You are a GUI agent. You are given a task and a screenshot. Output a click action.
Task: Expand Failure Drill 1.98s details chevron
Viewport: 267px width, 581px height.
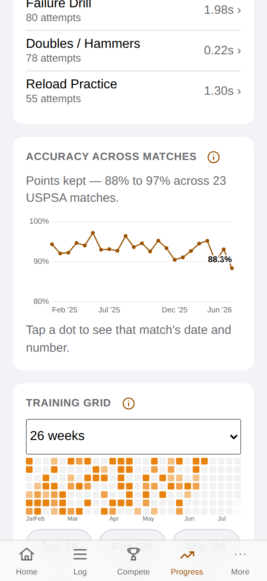(239, 10)
